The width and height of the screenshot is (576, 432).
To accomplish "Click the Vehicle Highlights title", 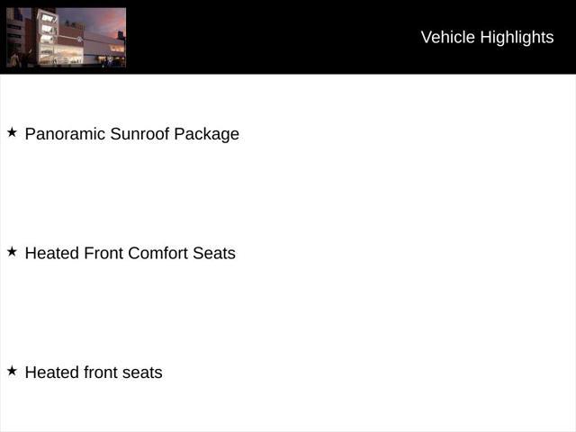I will tap(487, 37).
